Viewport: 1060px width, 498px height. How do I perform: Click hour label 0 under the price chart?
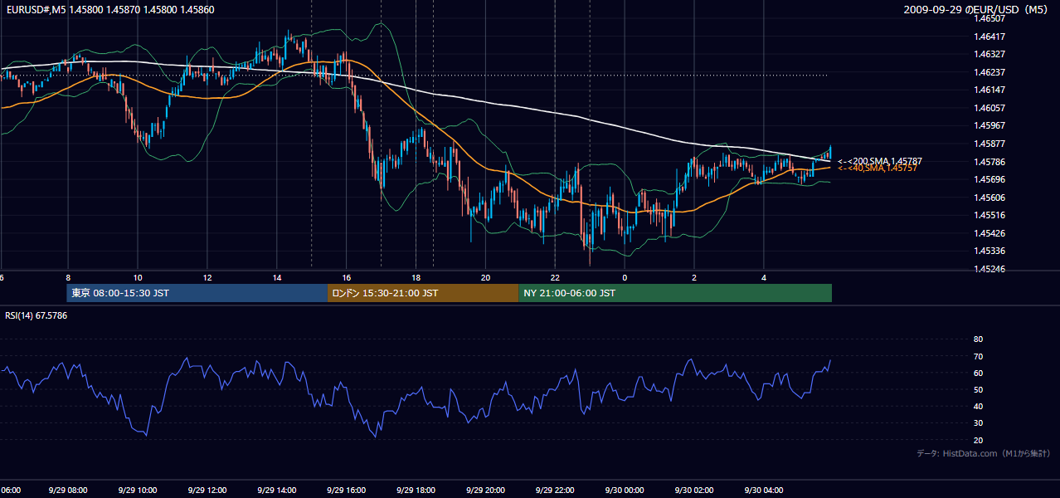625,277
